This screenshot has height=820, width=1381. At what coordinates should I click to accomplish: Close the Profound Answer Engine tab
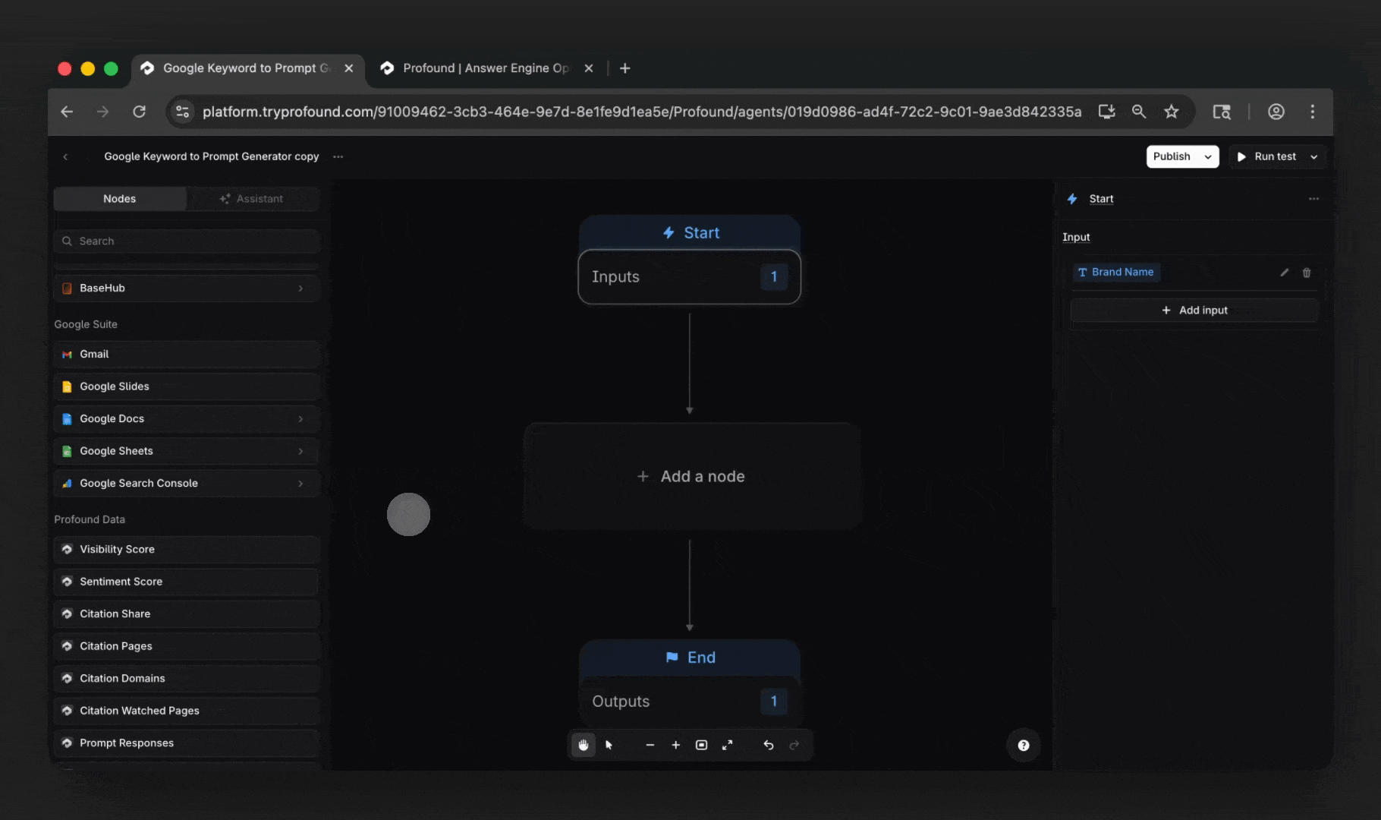tap(588, 68)
